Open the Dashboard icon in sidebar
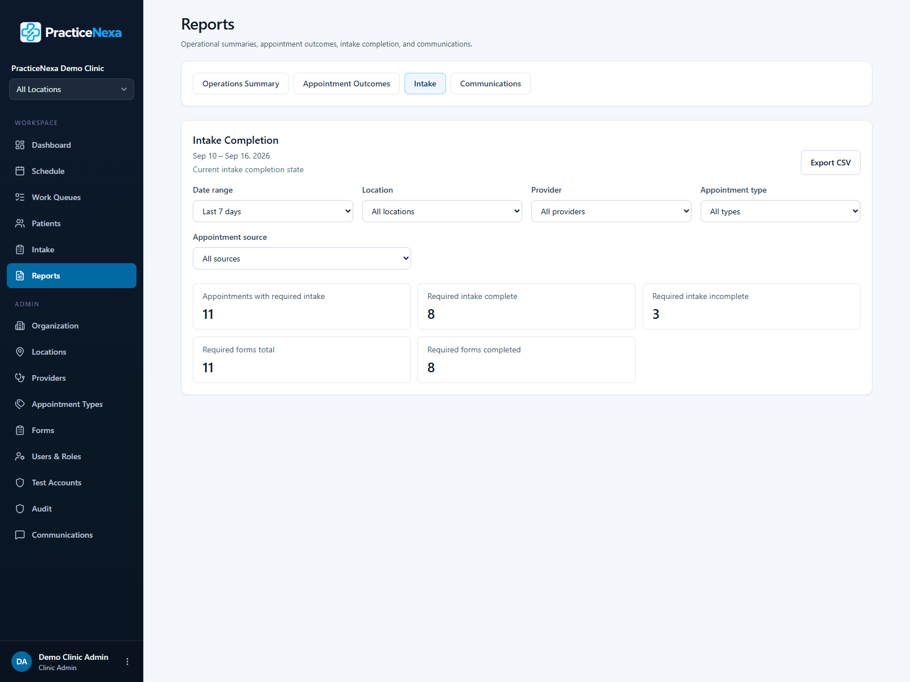 pyautogui.click(x=20, y=145)
